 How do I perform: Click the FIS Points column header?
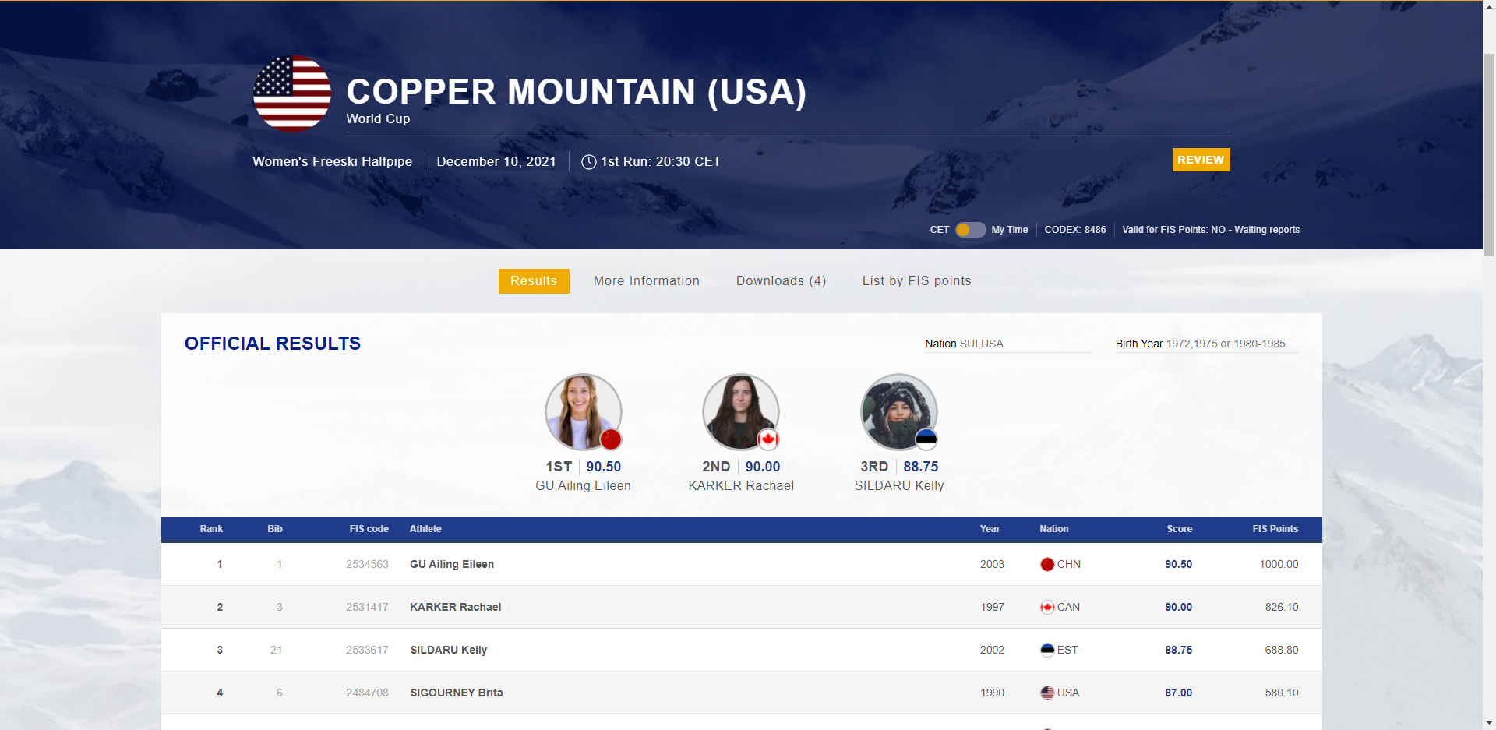pos(1275,529)
